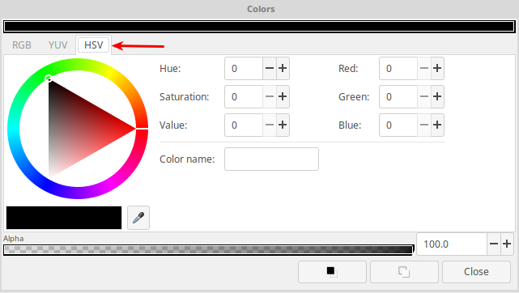Switch to the RGB tab
Image resolution: width=519 pixels, height=293 pixels.
pos(22,45)
